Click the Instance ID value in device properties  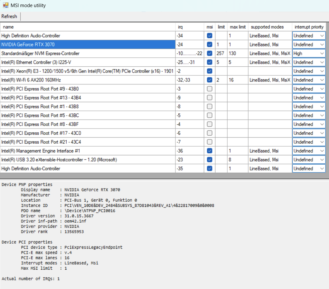(139, 206)
